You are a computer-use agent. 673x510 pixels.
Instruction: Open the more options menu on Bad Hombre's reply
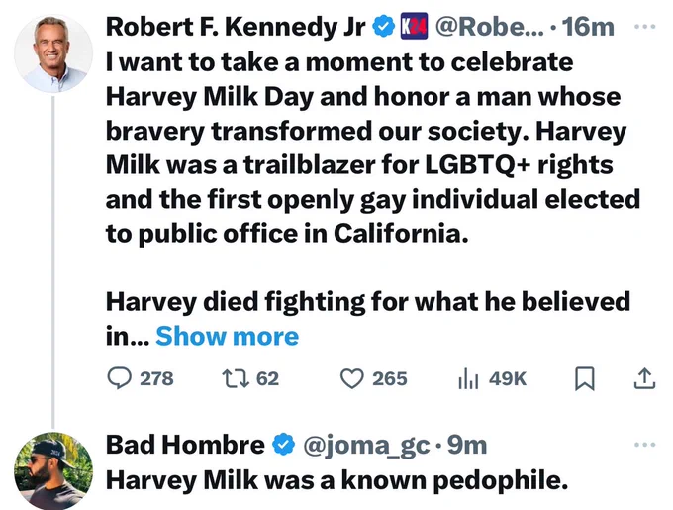(644, 445)
